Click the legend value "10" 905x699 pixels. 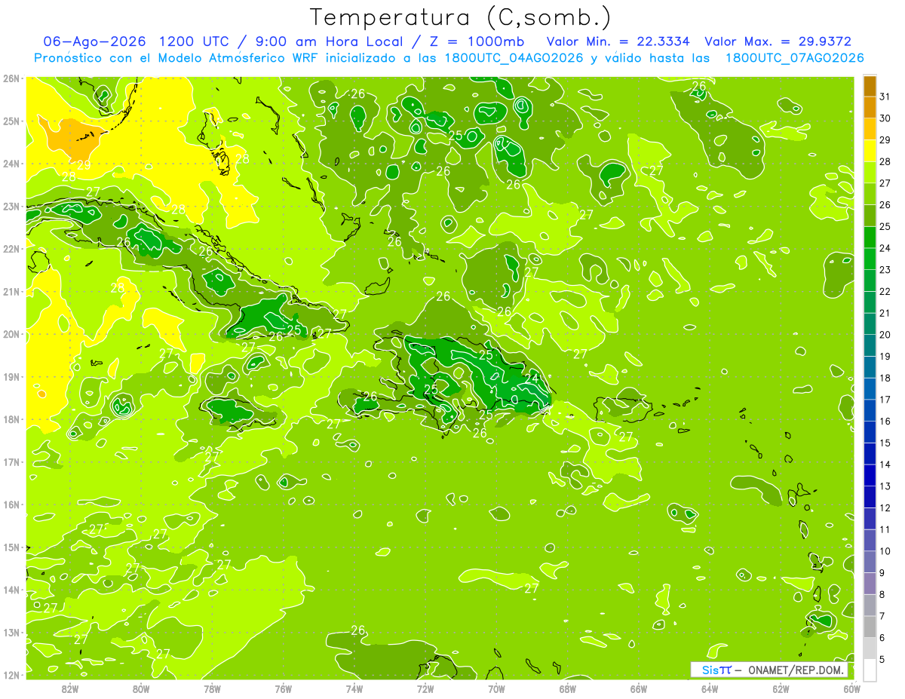[x=885, y=551]
